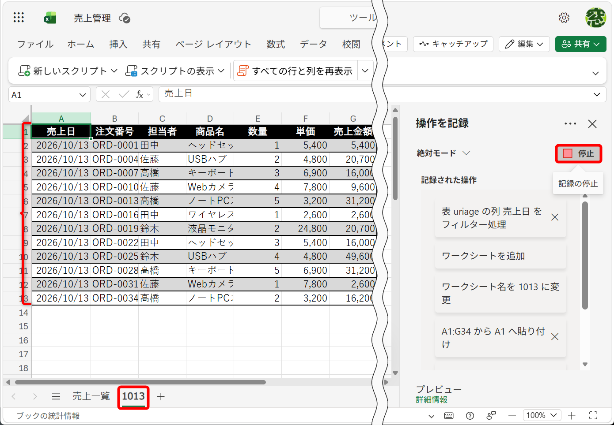Viewport: 614px width, 425px height.
Task: Open the dropdown next to すべての行と列を再表示
Action: pos(365,71)
